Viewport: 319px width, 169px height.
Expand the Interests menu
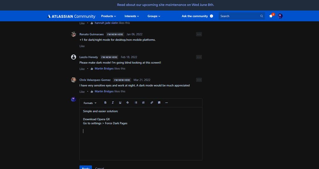click(132, 16)
